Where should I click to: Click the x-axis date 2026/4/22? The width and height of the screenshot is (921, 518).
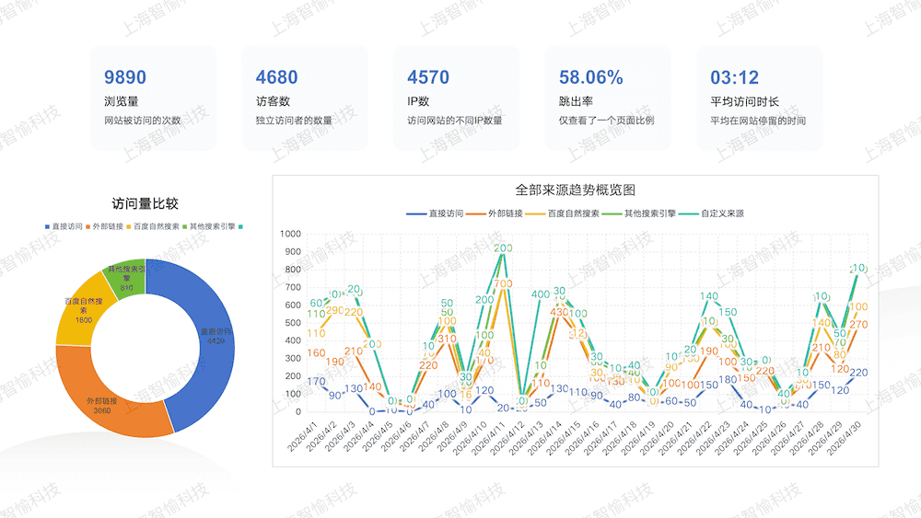(x=694, y=438)
